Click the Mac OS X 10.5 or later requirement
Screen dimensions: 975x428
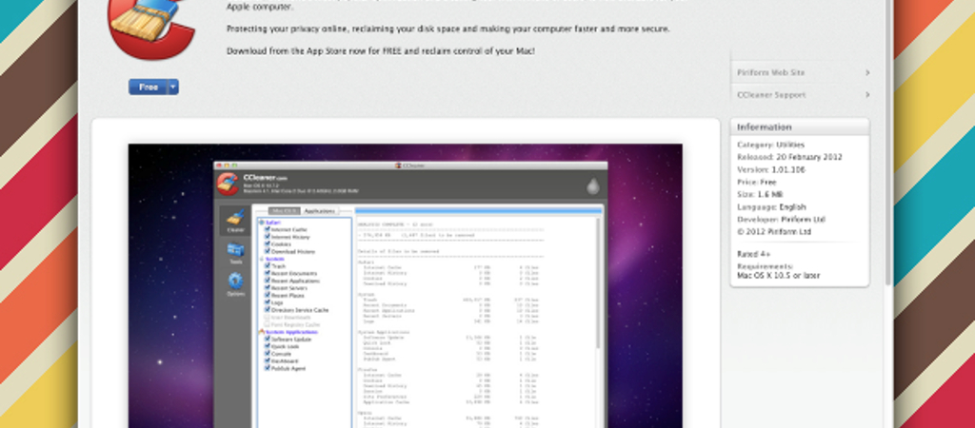(x=778, y=275)
